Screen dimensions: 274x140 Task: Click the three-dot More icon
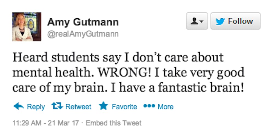coord(149,106)
